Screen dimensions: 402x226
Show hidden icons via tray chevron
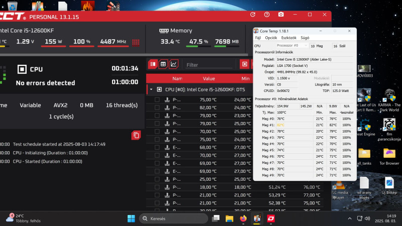(350, 218)
